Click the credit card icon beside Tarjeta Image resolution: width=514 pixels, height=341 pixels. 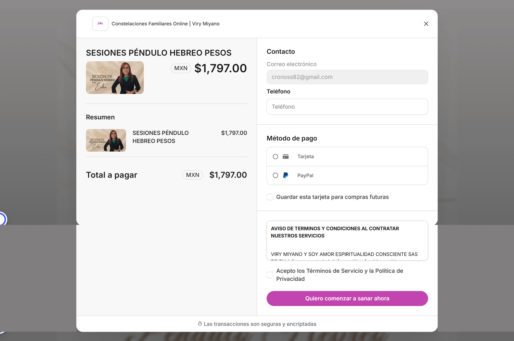click(x=286, y=157)
